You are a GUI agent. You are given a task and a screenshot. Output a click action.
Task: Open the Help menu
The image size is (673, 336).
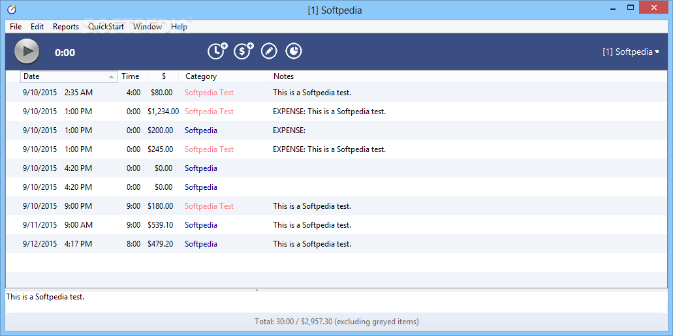tap(179, 27)
